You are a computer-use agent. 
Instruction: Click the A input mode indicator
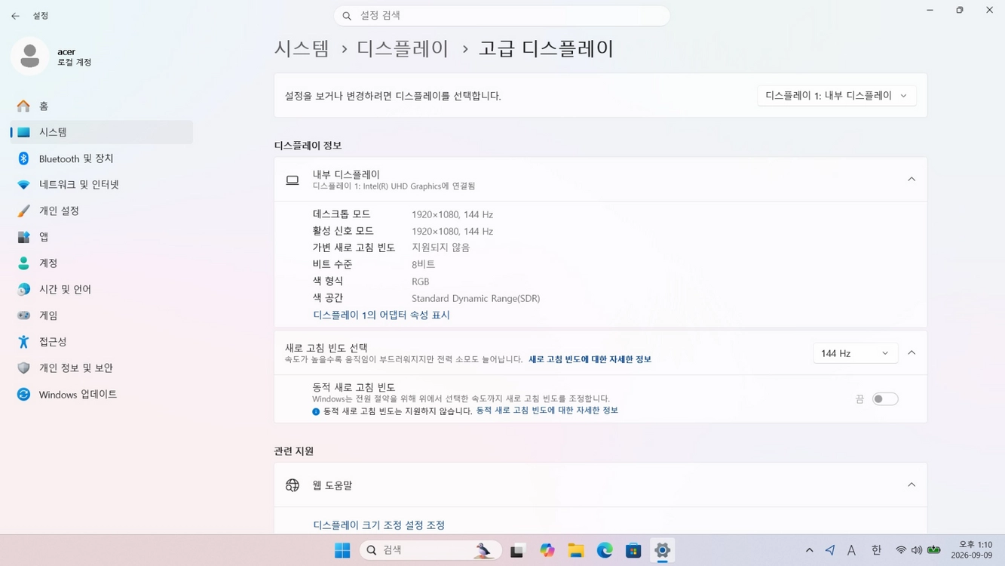coord(851,550)
